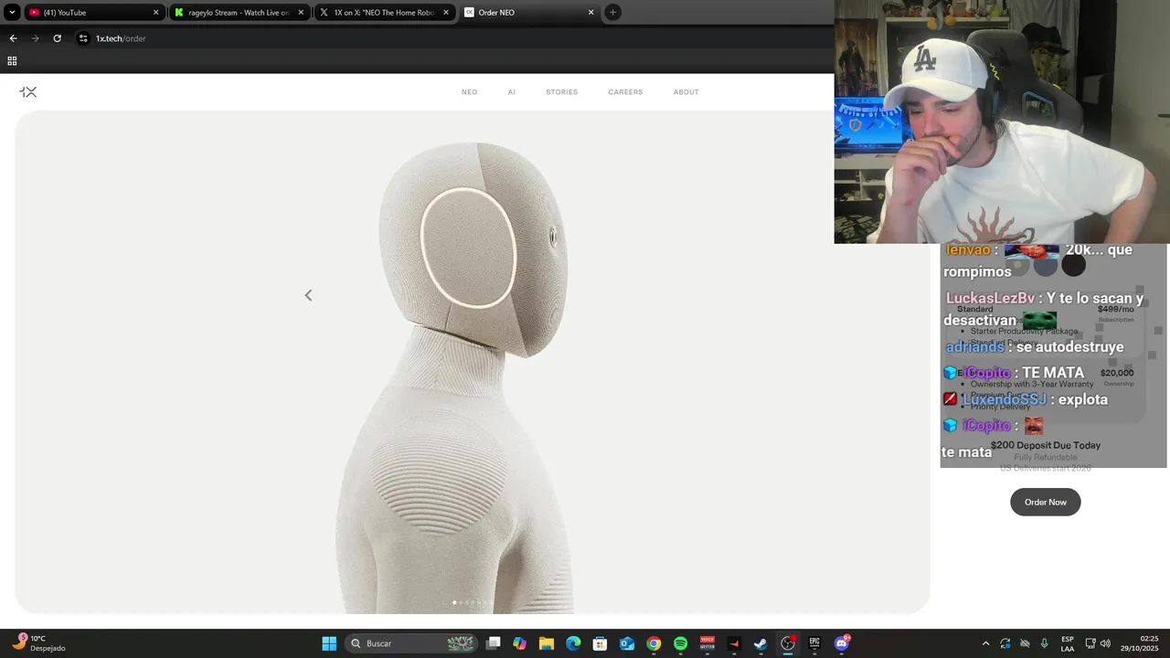The image size is (1170, 658).
Task: Open Epic Games Launcher from the taskbar
Action: coord(814,643)
